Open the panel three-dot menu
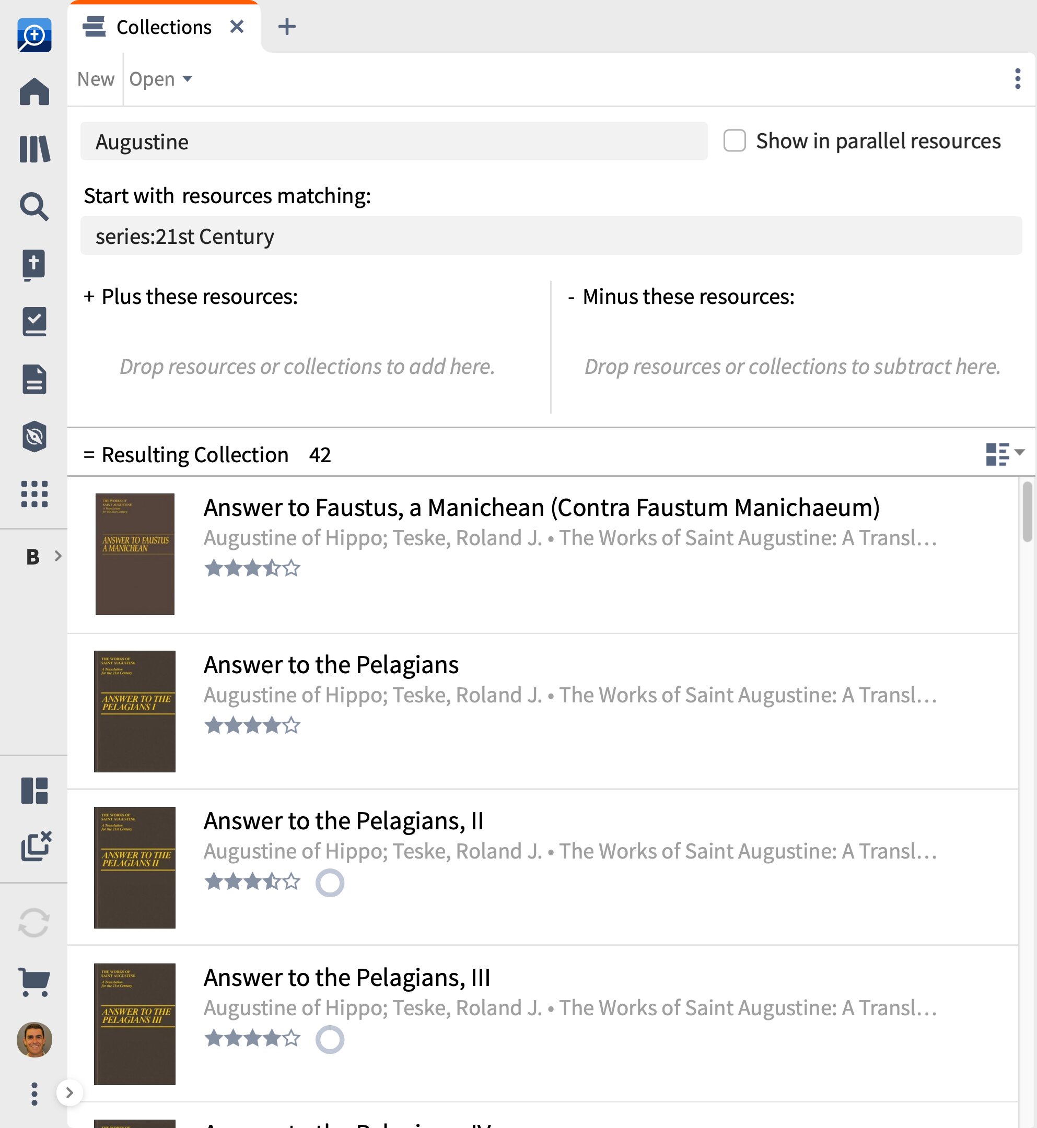The height and width of the screenshot is (1128, 1037). tap(1017, 79)
